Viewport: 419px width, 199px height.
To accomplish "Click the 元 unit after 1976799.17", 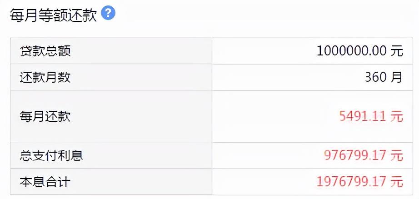I will coord(397,182).
